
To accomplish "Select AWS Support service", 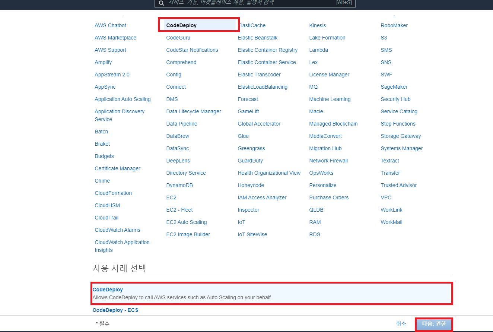I will 111,50.
